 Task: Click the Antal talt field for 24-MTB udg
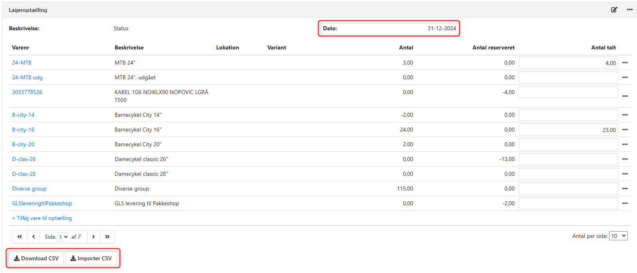coord(568,77)
